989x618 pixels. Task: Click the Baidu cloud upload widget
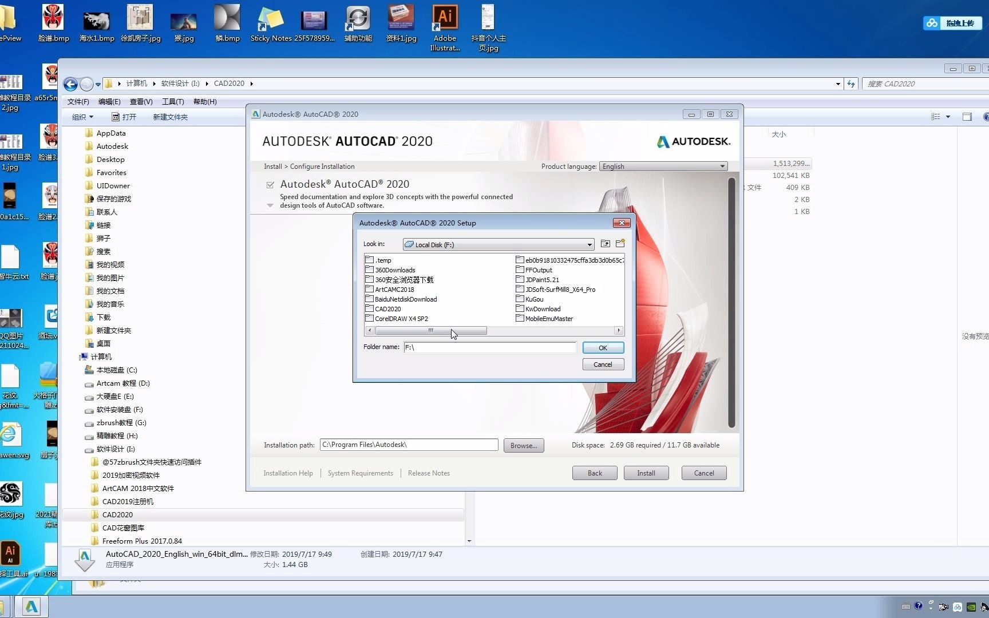[x=952, y=23]
